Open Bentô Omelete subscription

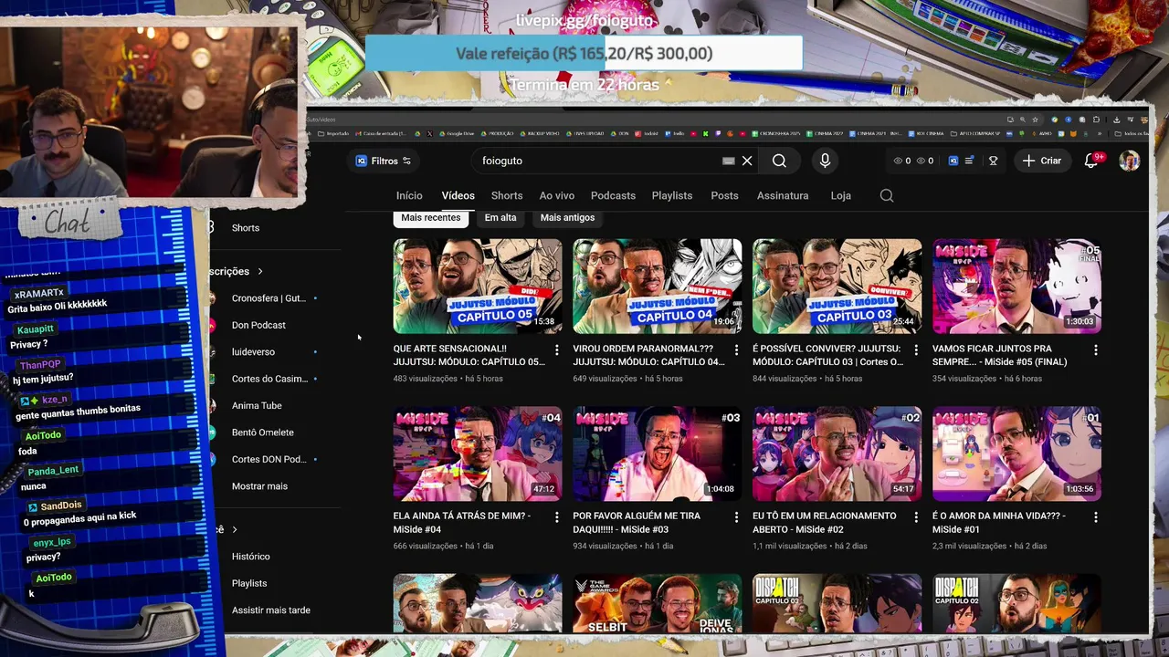coord(263,433)
